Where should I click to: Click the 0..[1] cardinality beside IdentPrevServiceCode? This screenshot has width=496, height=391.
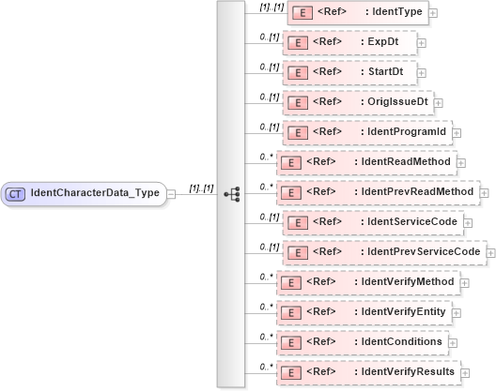pyautogui.click(x=270, y=248)
